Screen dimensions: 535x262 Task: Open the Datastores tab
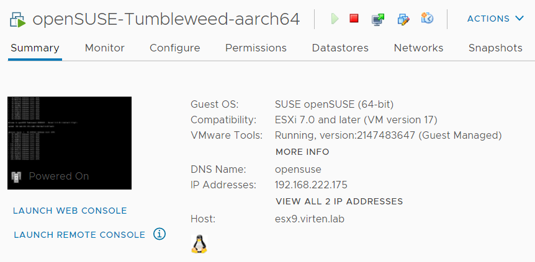click(340, 48)
